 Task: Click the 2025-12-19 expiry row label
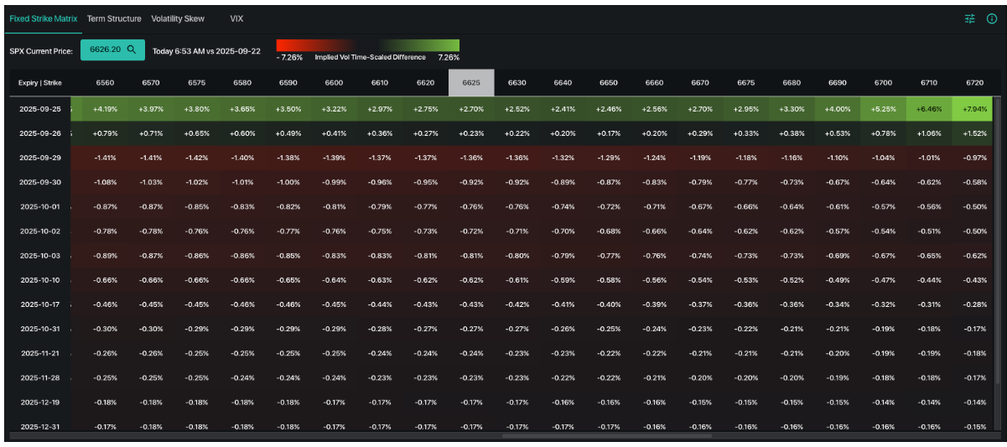coord(39,403)
